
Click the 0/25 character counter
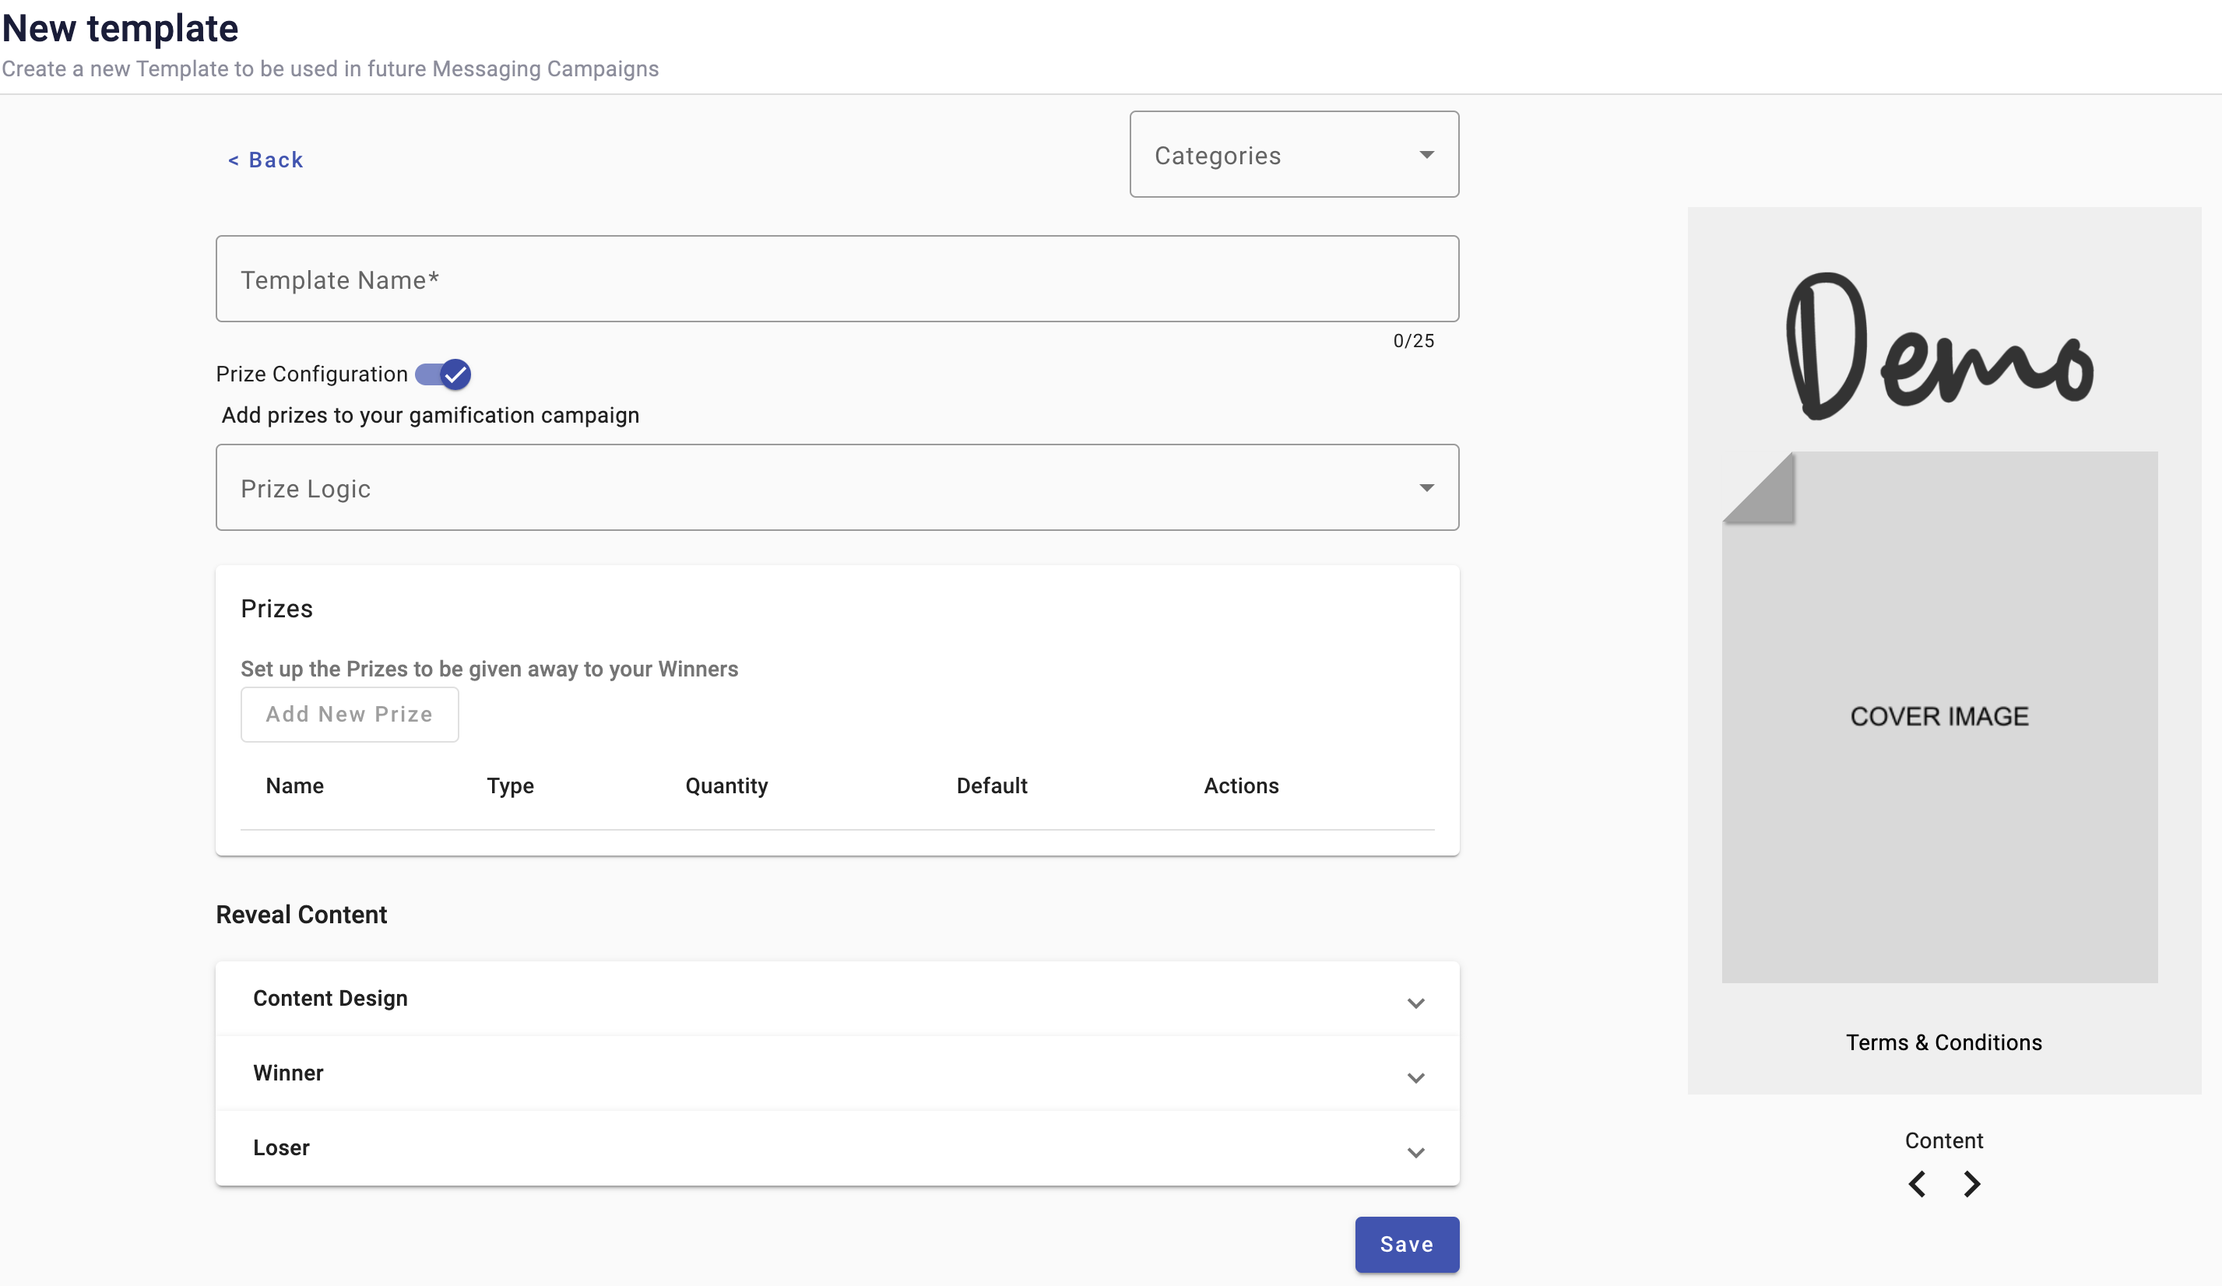(x=1413, y=341)
